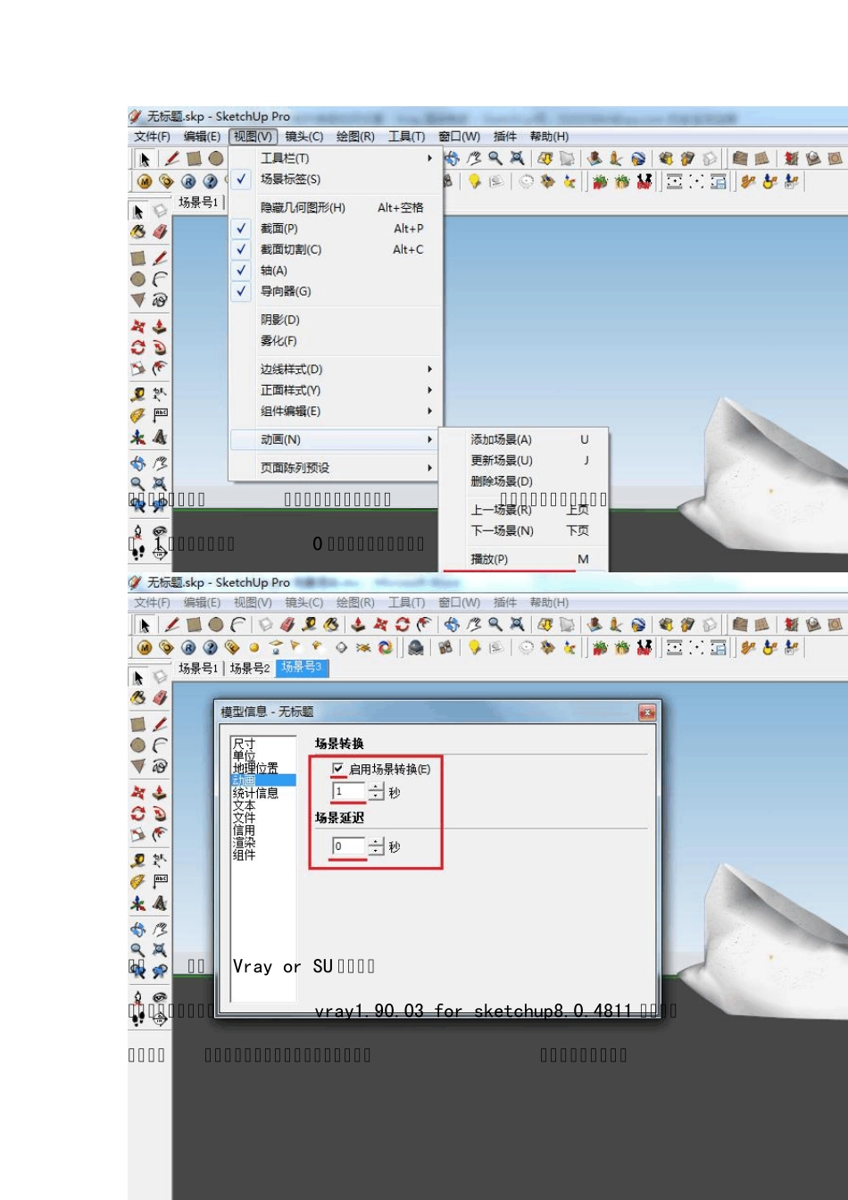848x1200 pixels.
Task: Pick Rectangle tool in the side toolbar beside the 模型信息 dialog
Action: click(x=138, y=724)
